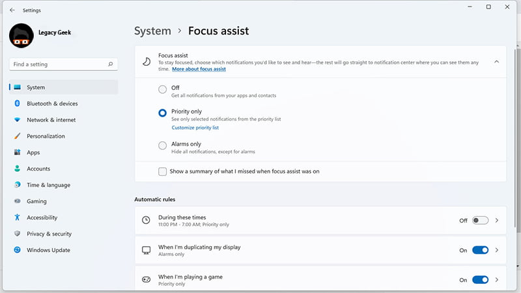The image size is (521, 293).
Task: Click the System breadcrumb link
Action: [152, 31]
